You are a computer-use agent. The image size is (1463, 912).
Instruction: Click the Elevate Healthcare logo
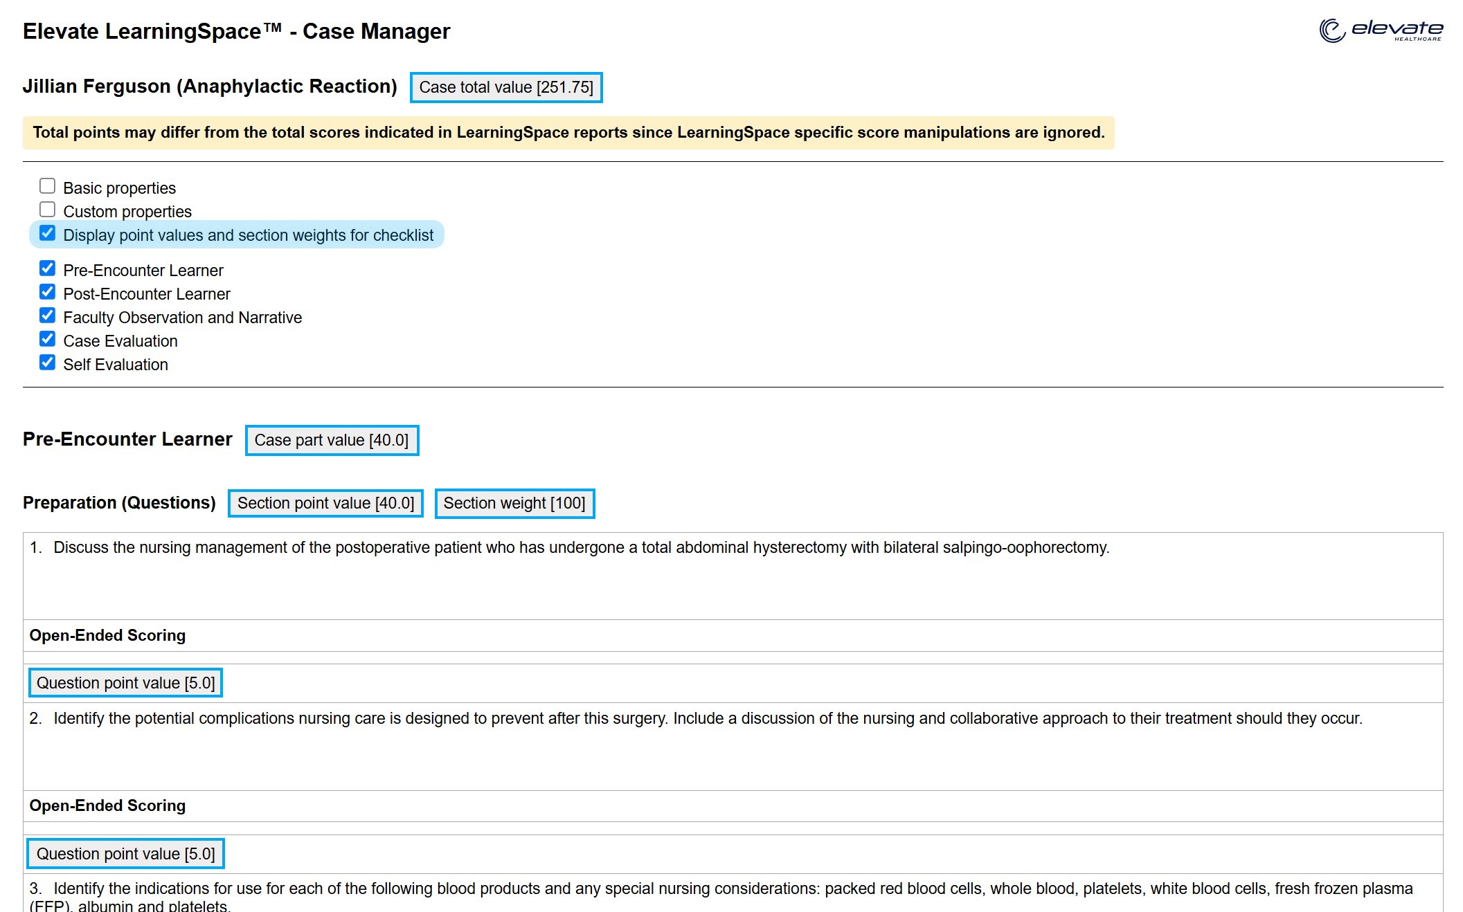pos(1381,30)
